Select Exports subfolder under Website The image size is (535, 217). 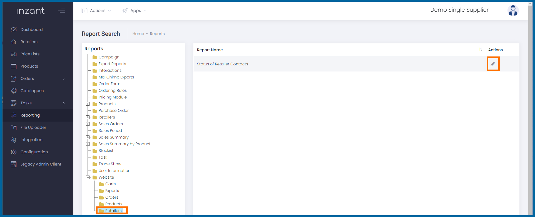tap(112, 191)
